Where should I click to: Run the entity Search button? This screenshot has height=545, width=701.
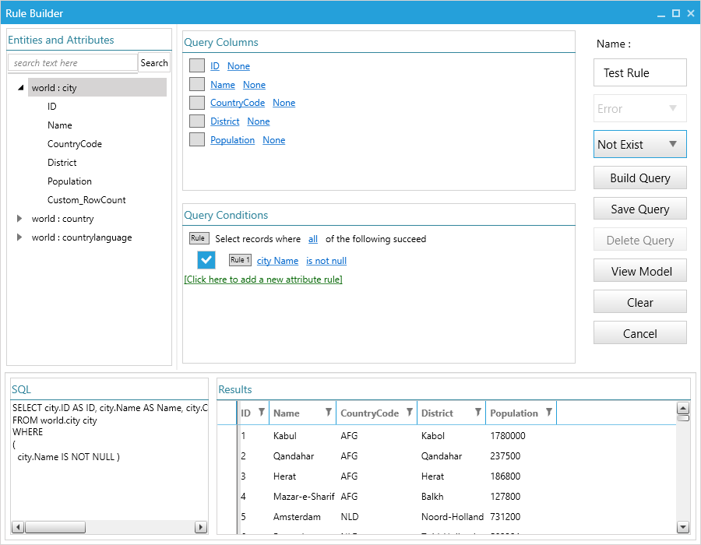[153, 62]
